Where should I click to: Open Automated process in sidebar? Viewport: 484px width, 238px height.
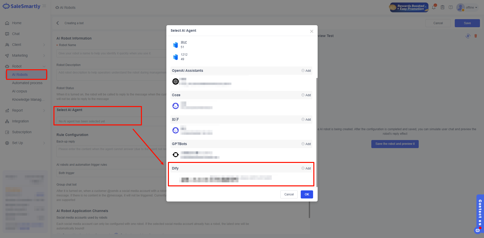click(x=27, y=83)
